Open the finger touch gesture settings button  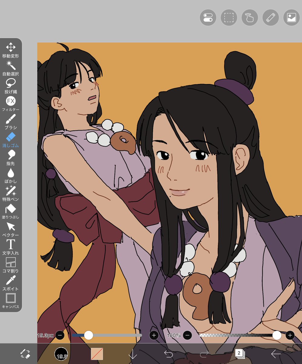pos(250,18)
